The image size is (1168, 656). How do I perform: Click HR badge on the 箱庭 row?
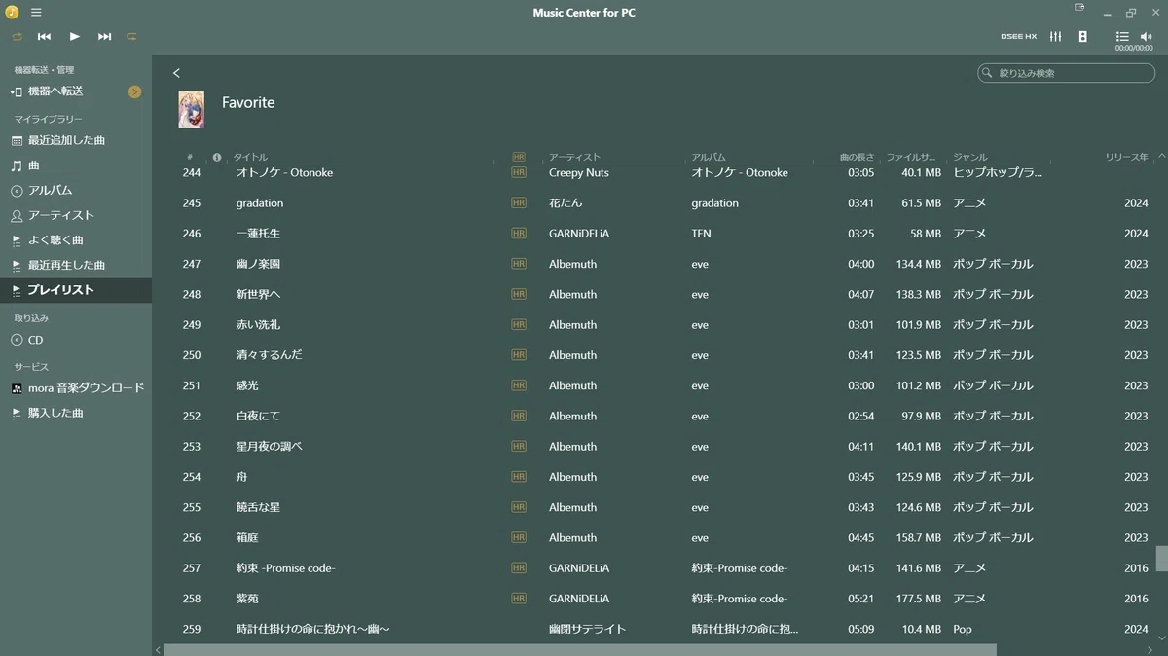tap(519, 537)
